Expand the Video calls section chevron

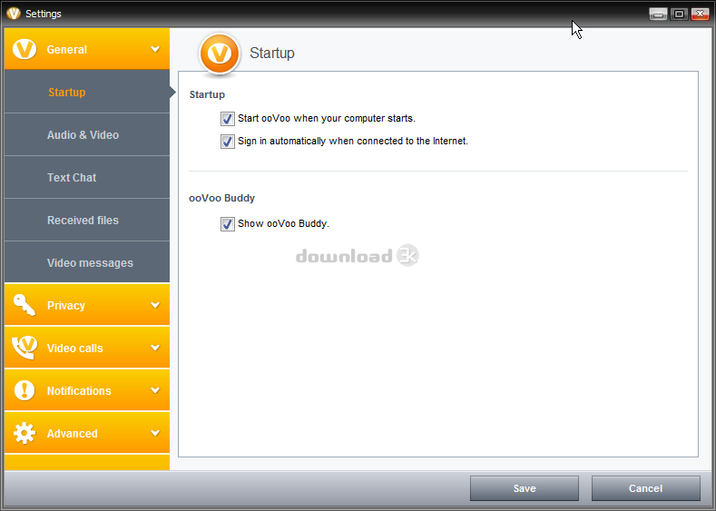[155, 348]
